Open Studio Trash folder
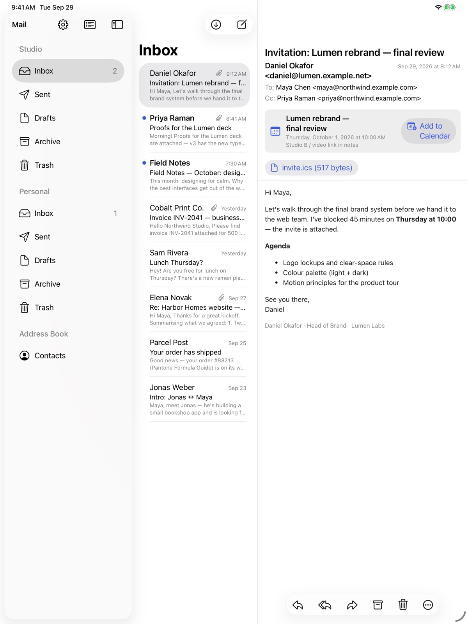The image size is (468, 624). click(x=68, y=165)
